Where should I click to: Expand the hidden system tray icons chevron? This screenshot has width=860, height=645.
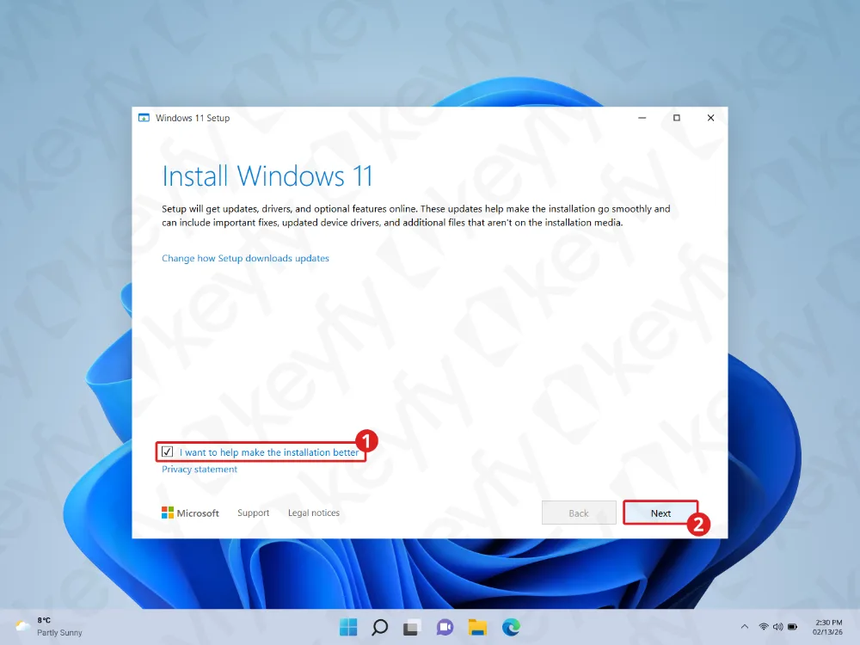(744, 626)
